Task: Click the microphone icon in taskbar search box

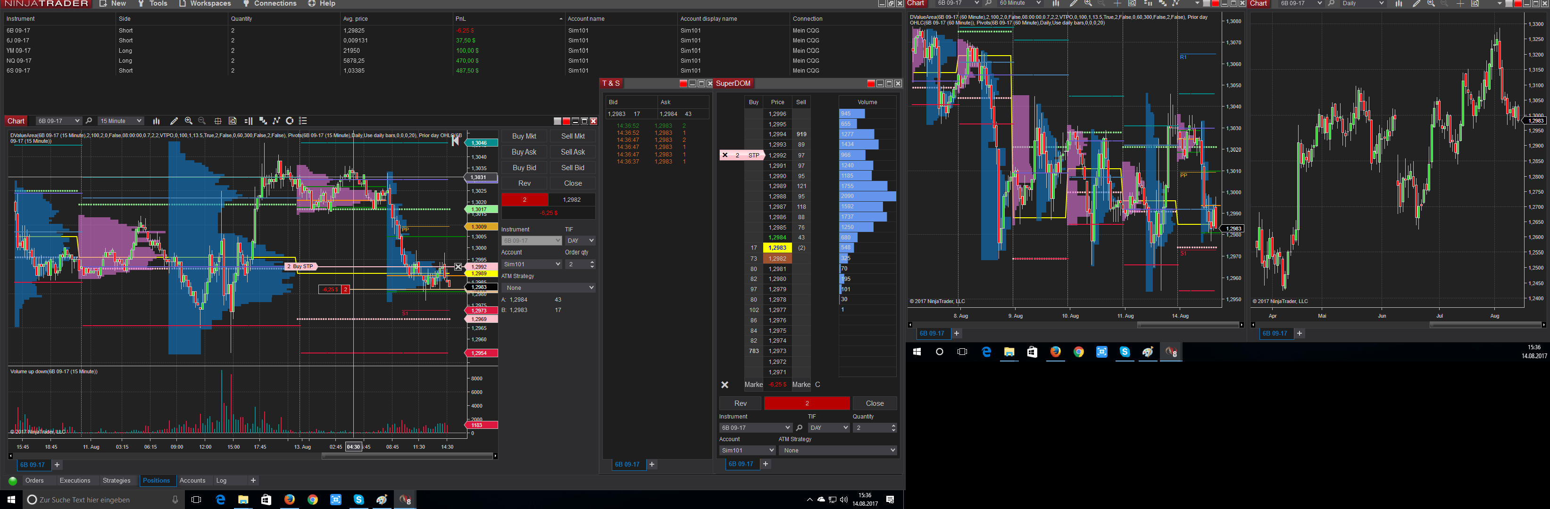Action: coord(175,500)
